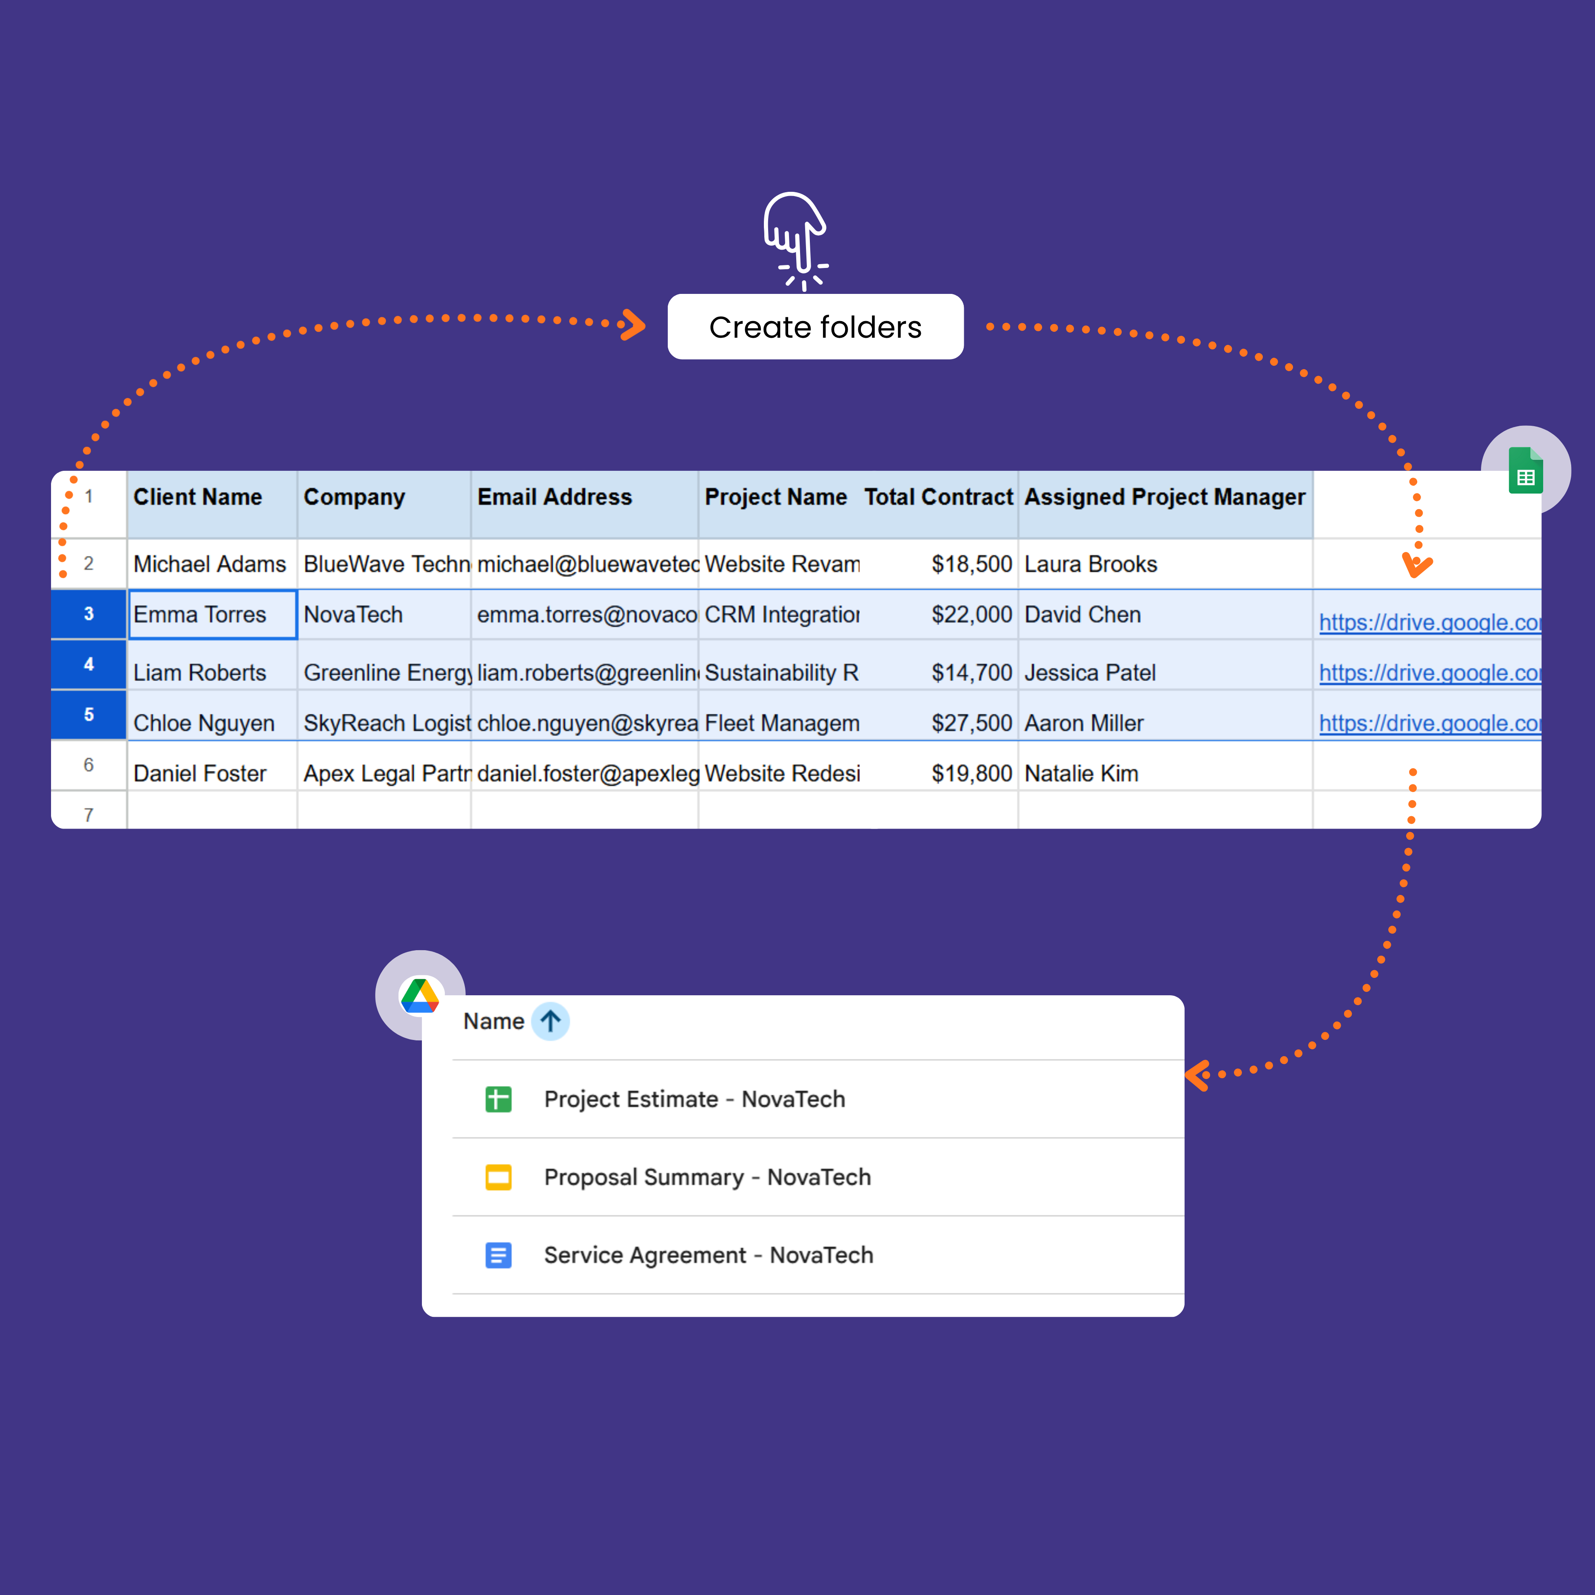Select row 3 header

[88, 614]
